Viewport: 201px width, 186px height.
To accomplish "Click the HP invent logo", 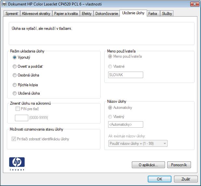I will 17,164.
